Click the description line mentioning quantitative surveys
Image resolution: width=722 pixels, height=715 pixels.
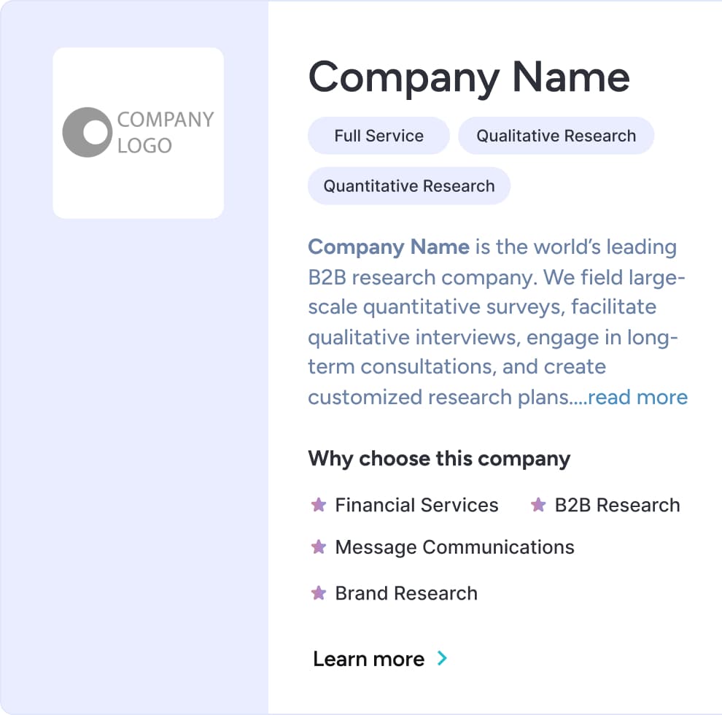click(x=481, y=307)
